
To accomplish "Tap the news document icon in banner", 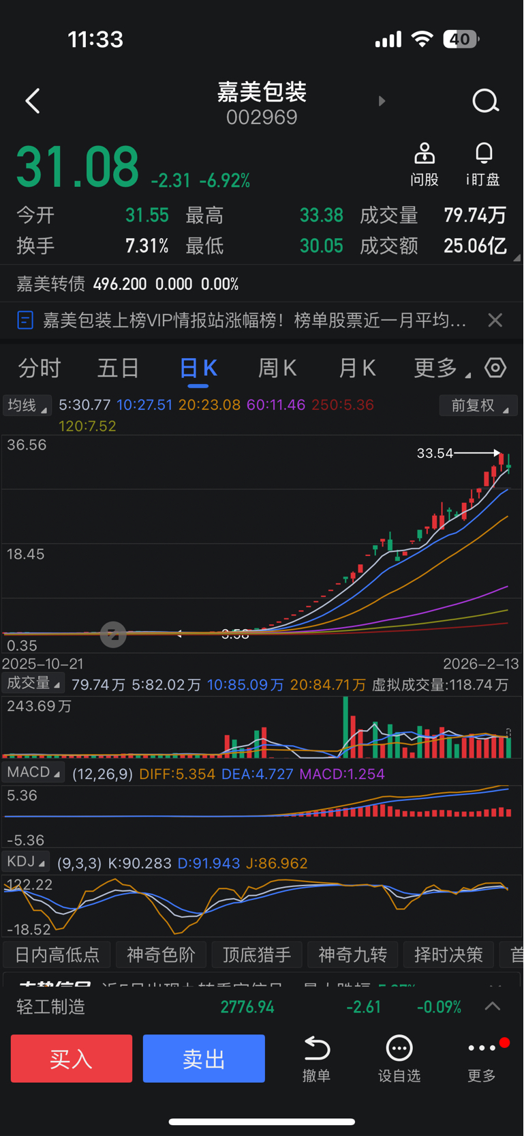I will coord(25,320).
